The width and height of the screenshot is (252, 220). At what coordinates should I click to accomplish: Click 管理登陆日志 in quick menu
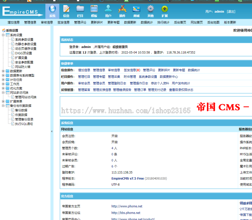117,83
